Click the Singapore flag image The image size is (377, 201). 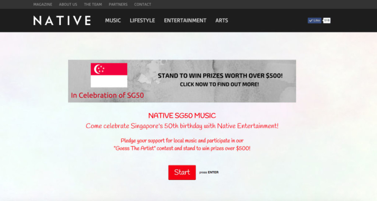coord(109,75)
